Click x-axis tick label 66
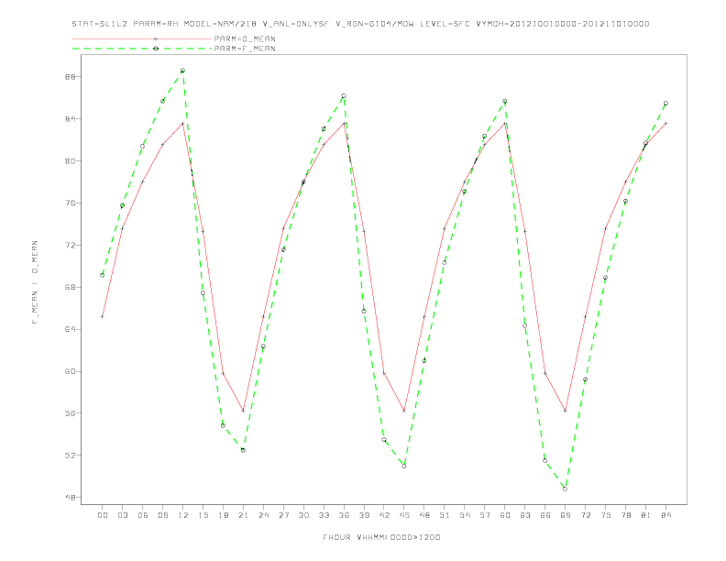Image resolution: width=726 pixels, height=561 pixels. 545,515
